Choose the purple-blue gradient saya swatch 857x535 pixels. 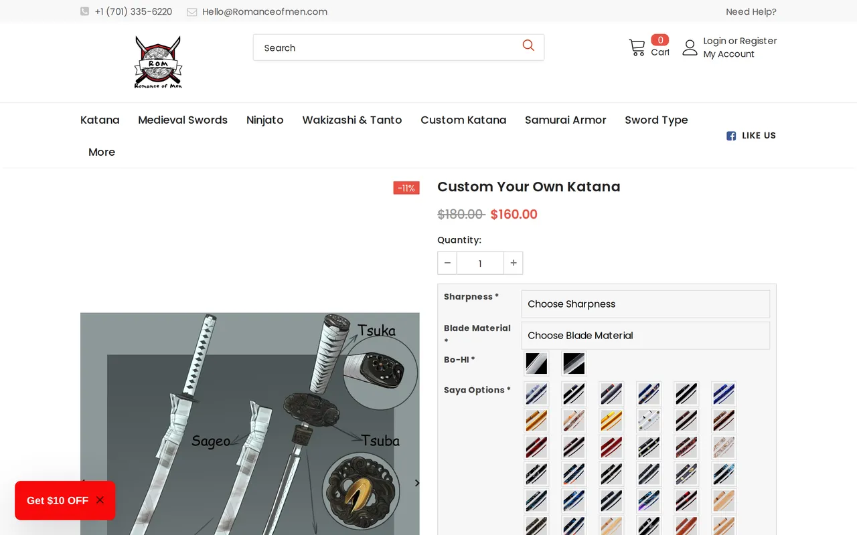(x=649, y=501)
